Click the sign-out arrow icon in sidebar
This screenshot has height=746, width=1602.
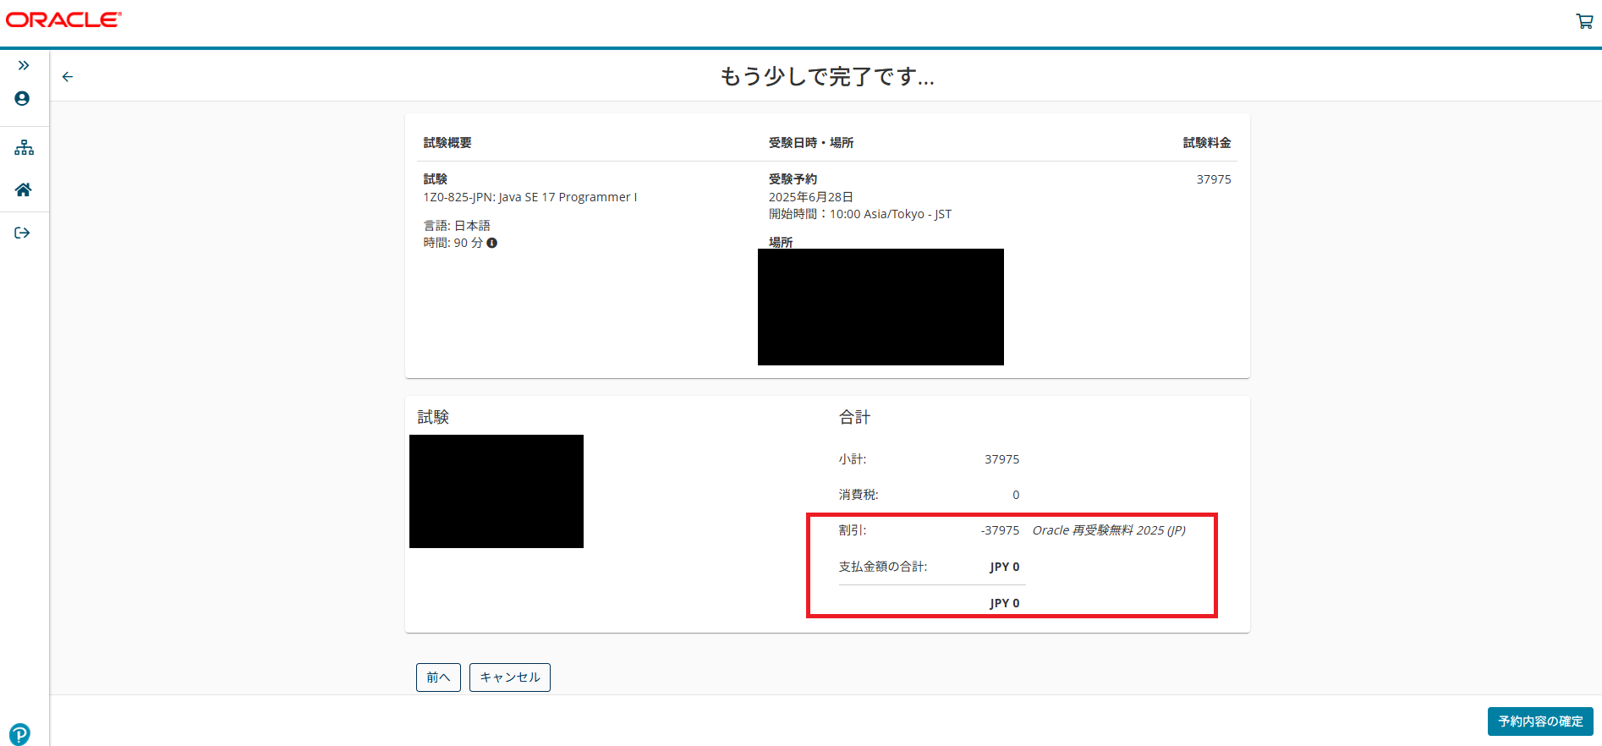pos(23,233)
